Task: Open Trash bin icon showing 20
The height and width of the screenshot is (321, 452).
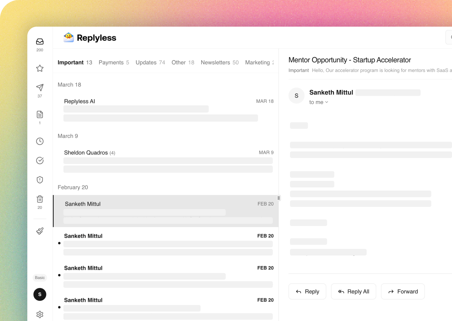Action: (x=40, y=199)
